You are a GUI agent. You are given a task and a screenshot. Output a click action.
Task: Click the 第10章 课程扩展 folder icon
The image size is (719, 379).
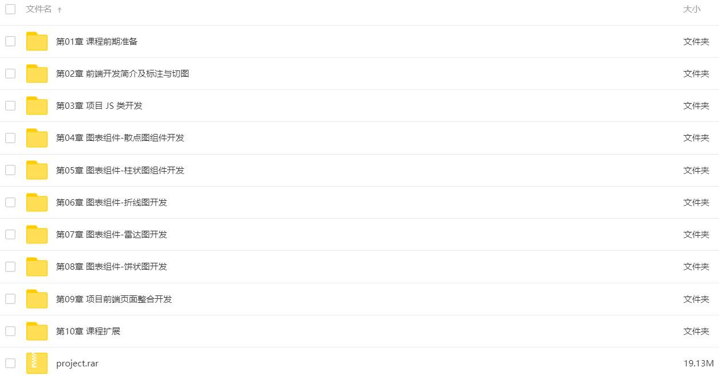pyautogui.click(x=37, y=331)
